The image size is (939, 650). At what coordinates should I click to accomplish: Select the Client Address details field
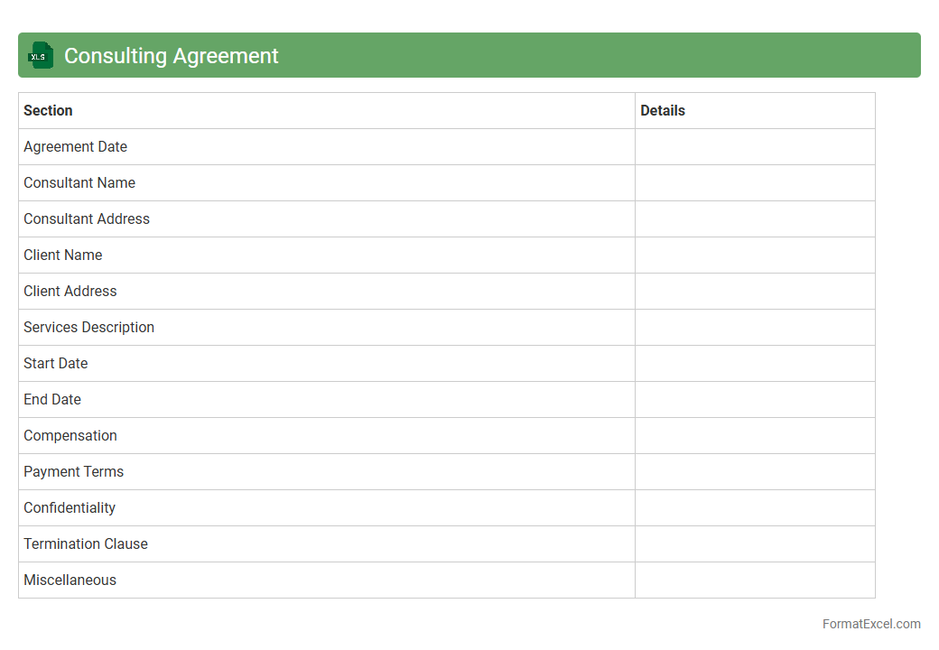tap(755, 291)
